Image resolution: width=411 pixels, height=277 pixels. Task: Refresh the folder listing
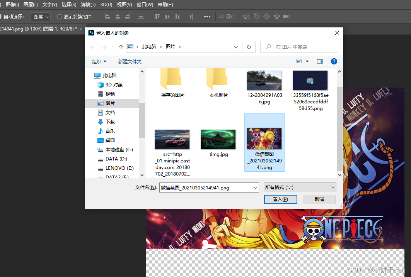click(x=249, y=47)
